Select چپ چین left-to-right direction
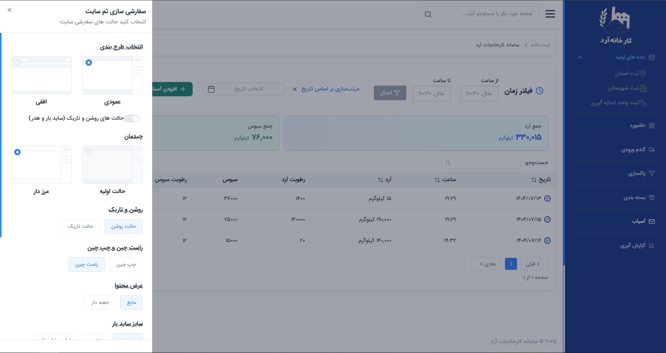Viewport: 666px width, 353px height. point(126,264)
